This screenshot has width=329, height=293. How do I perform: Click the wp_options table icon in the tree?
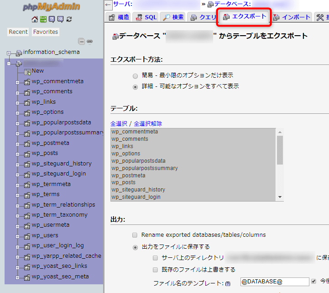tap(27, 113)
